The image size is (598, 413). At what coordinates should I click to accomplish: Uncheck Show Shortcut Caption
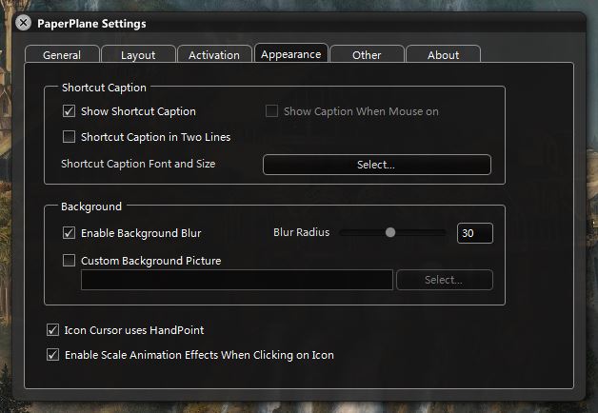pos(69,111)
